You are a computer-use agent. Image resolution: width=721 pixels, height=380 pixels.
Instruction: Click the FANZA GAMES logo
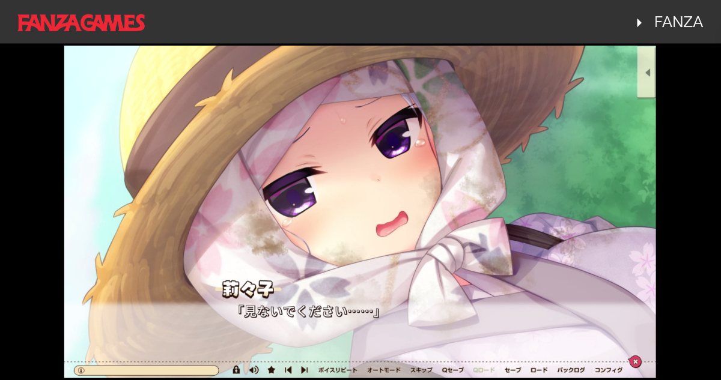[81, 22]
